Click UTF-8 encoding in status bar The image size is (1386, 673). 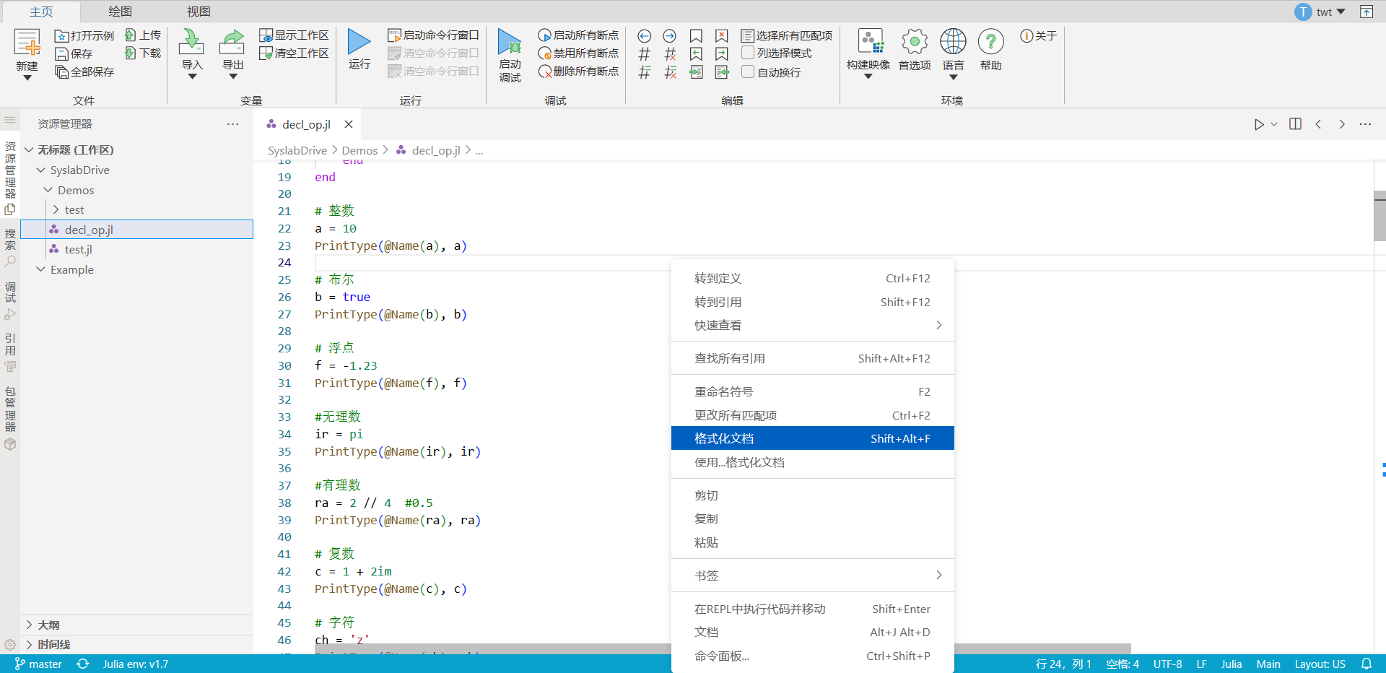(1167, 664)
